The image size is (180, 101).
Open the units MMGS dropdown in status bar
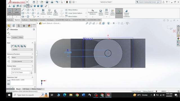pos(165,91)
